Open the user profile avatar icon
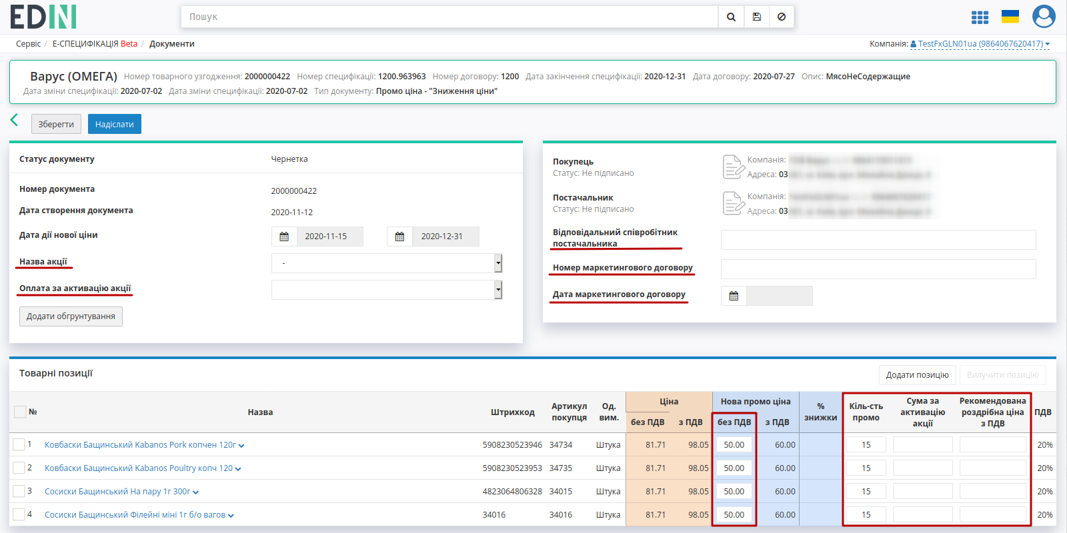The image size is (1067, 533). [x=1044, y=17]
